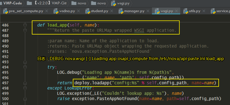Click Python file icon on wsdna.py tab
This screenshot has height=105, width=230.
[56, 11]
